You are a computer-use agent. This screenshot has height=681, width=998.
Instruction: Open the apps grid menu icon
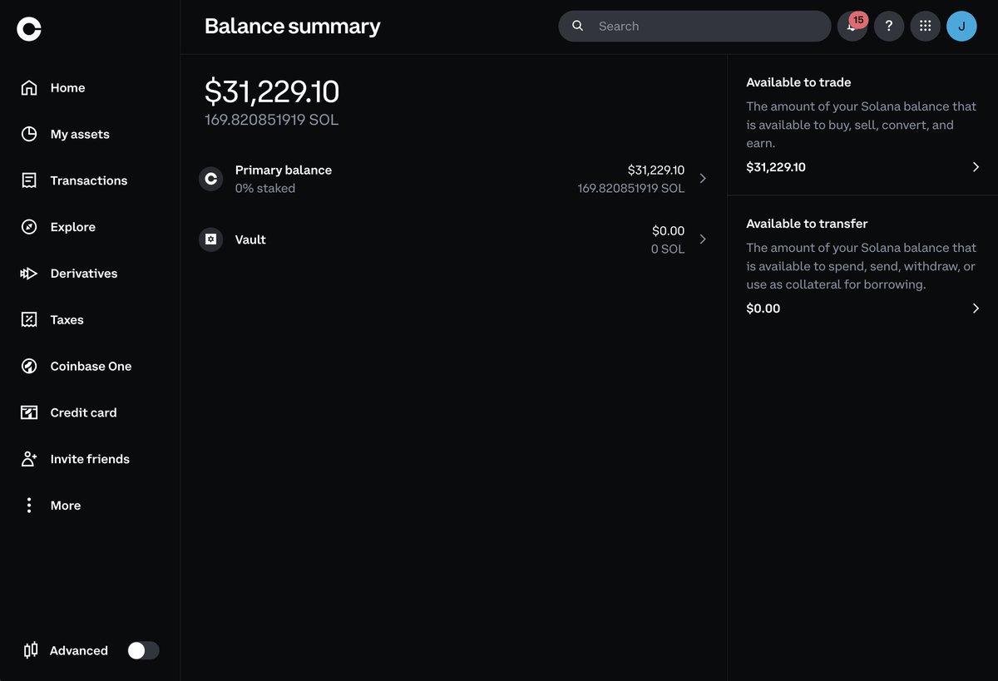pos(925,26)
